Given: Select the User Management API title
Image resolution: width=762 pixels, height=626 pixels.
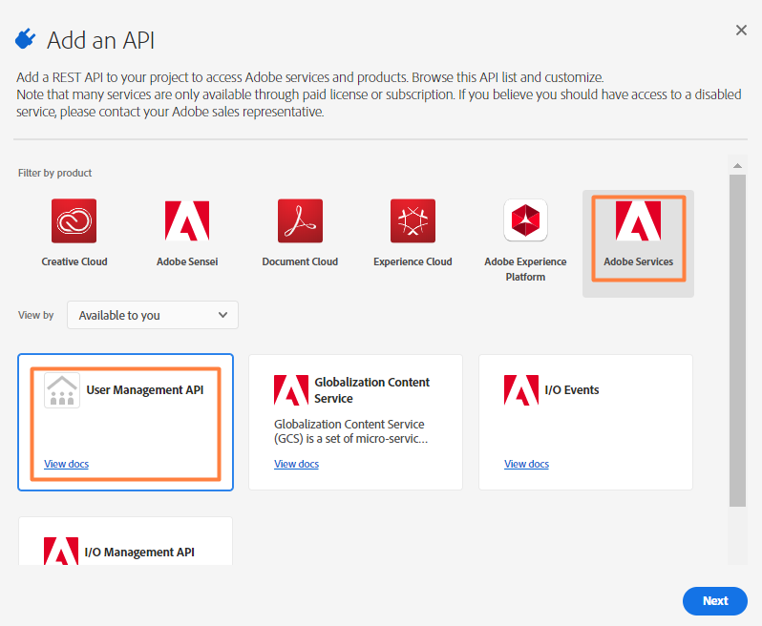Looking at the screenshot, I should (x=145, y=390).
